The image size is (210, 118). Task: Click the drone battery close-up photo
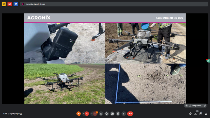click(64, 43)
